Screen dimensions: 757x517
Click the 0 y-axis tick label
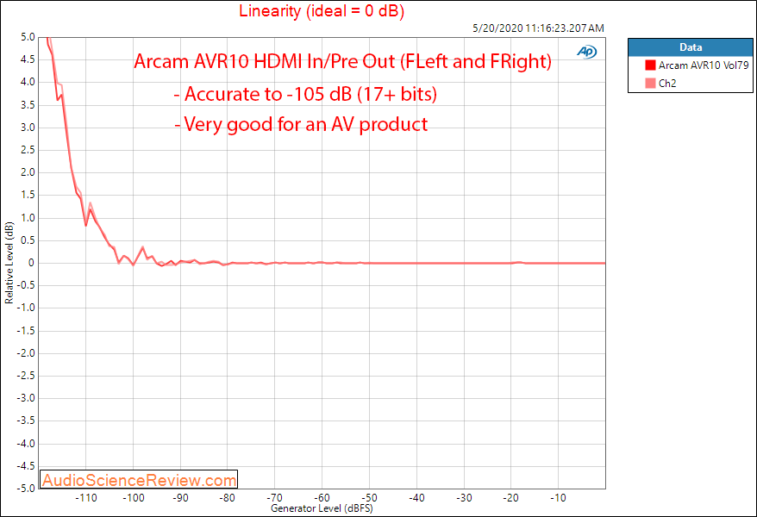[x=31, y=263]
